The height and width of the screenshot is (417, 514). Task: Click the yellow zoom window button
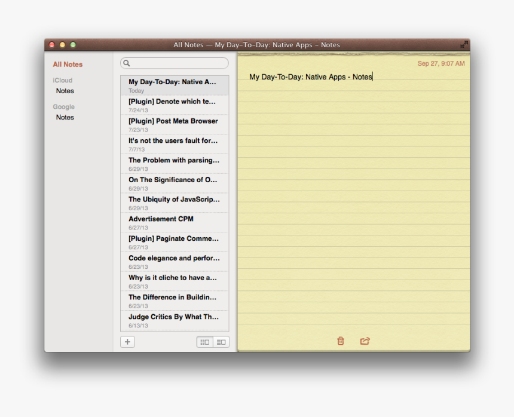(62, 45)
